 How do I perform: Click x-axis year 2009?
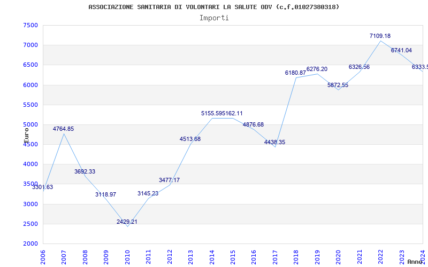106,257
